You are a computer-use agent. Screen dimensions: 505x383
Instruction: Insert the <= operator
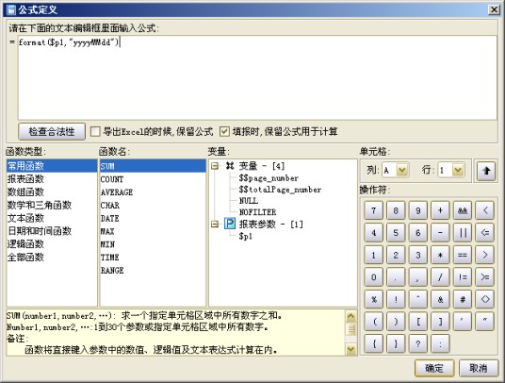[x=484, y=233]
